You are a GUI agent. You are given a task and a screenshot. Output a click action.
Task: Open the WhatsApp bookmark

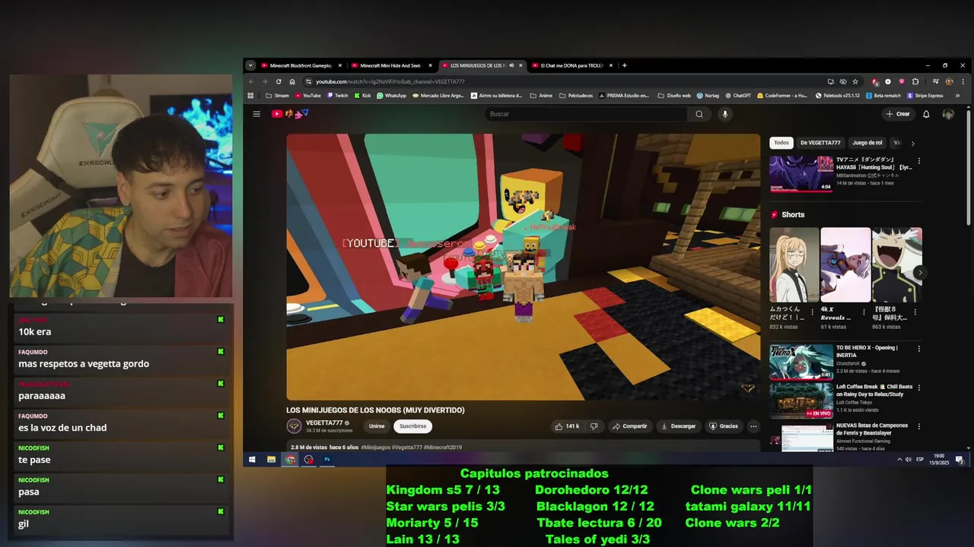coord(391,96)
